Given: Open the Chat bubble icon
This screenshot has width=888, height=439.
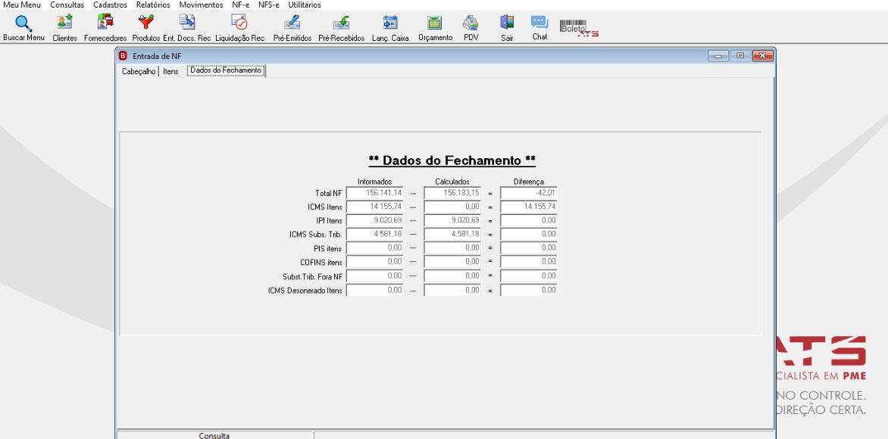Looking at the screenshot, I should pos(539,28).
